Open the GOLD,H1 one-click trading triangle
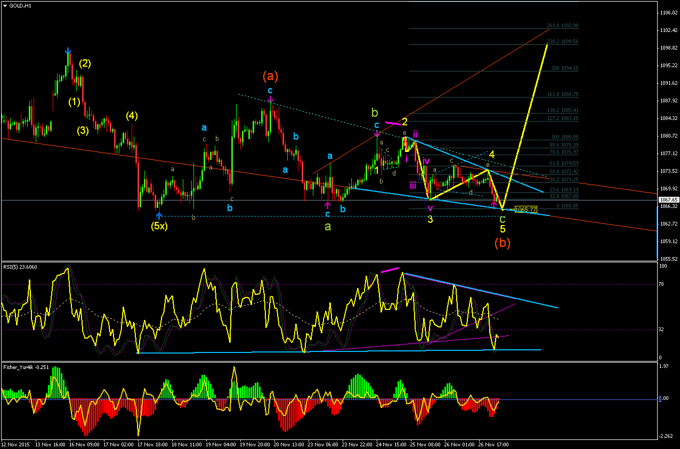The image size is (680, 449). [x=5, y=5]
